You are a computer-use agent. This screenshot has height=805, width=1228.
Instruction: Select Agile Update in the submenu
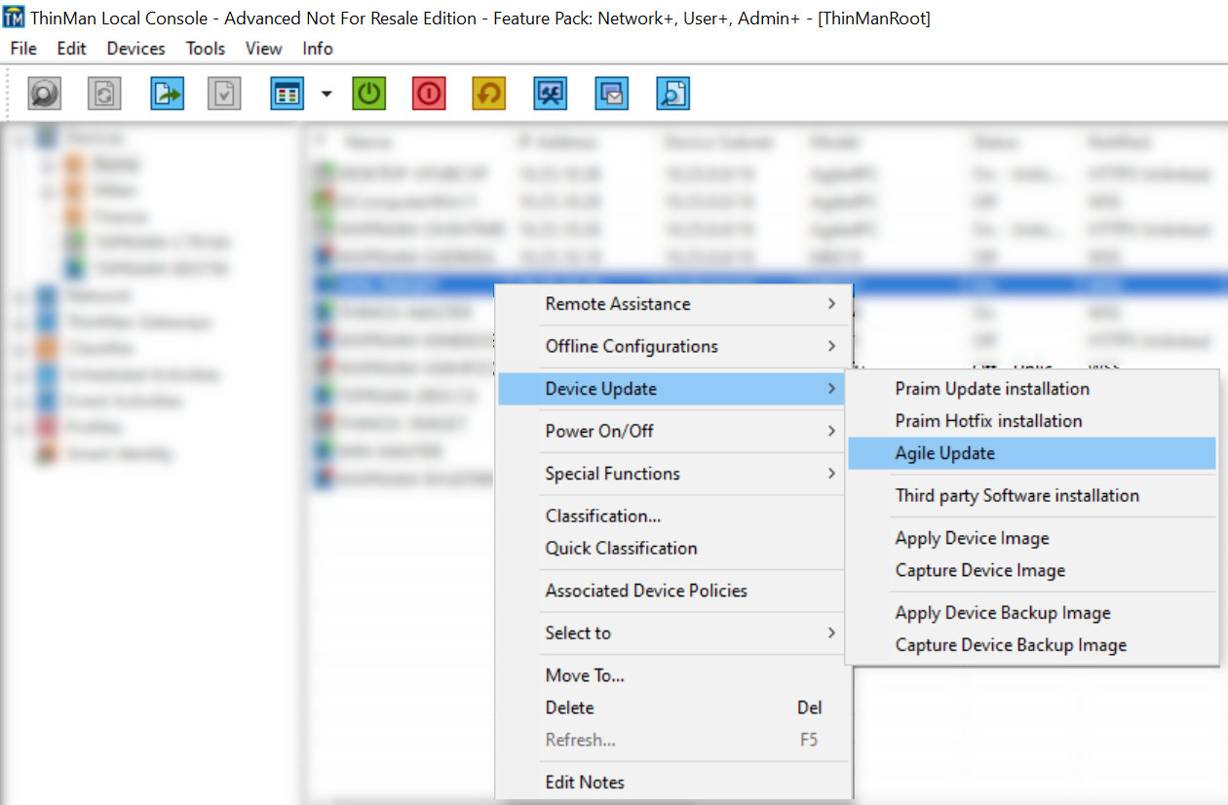pyautogui.click(x=1033, y=453)
